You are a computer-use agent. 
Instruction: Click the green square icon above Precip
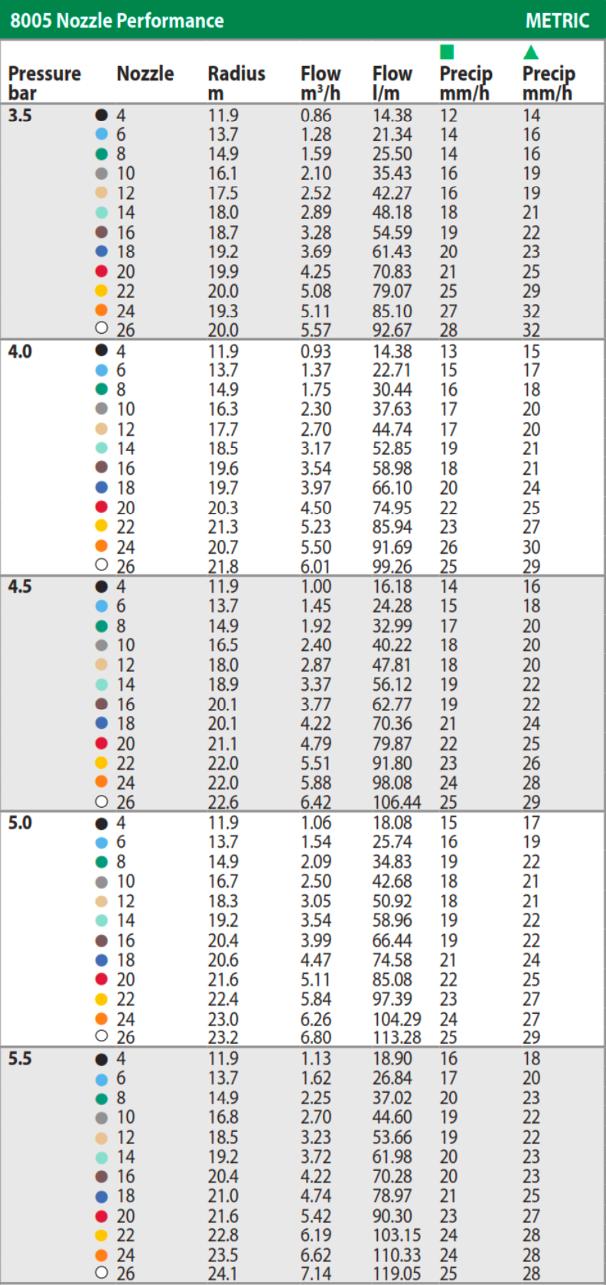pos(447,52)
